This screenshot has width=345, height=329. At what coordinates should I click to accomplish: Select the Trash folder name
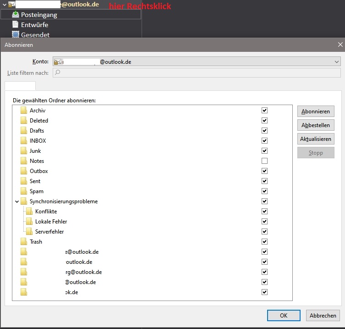[36, 242]
